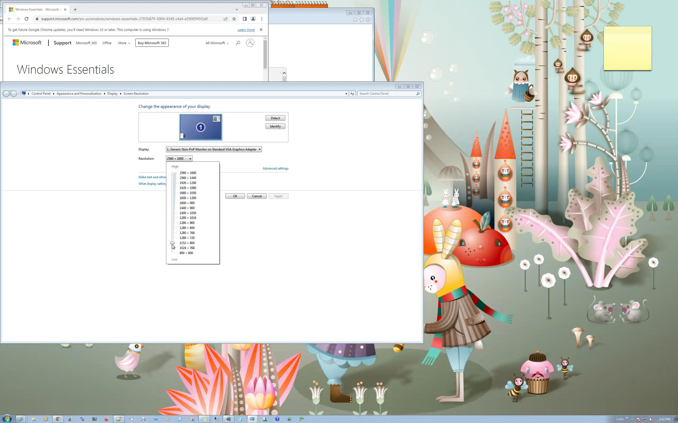Image resolution: width=678 pixels, height=423 pixels.
Task: Expand the More menu on Microsoft Support
Action: (x=124, y=43)
